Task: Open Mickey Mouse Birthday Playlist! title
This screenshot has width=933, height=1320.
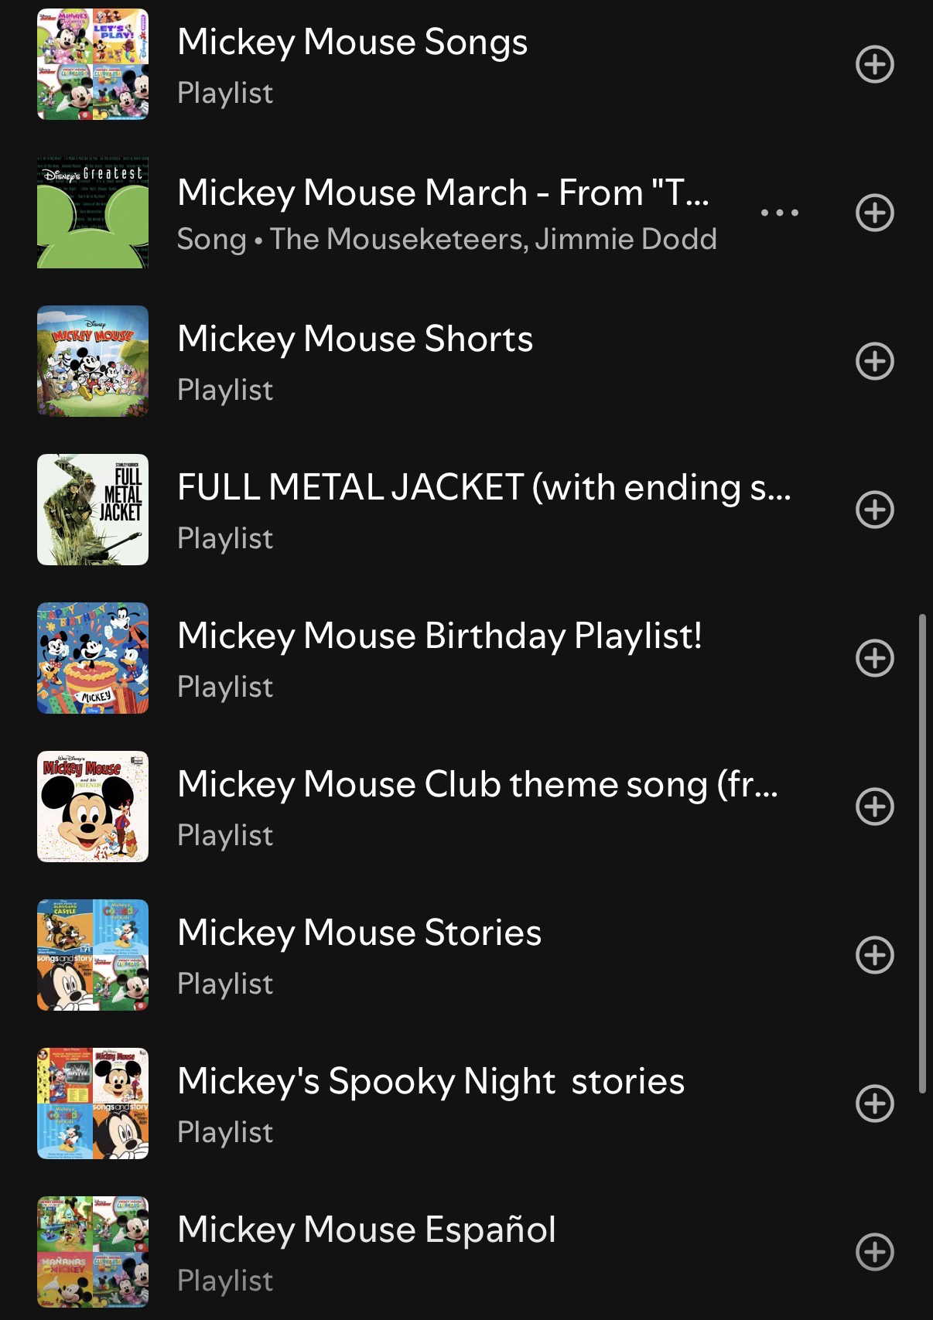Action: [x=439, y=636]
